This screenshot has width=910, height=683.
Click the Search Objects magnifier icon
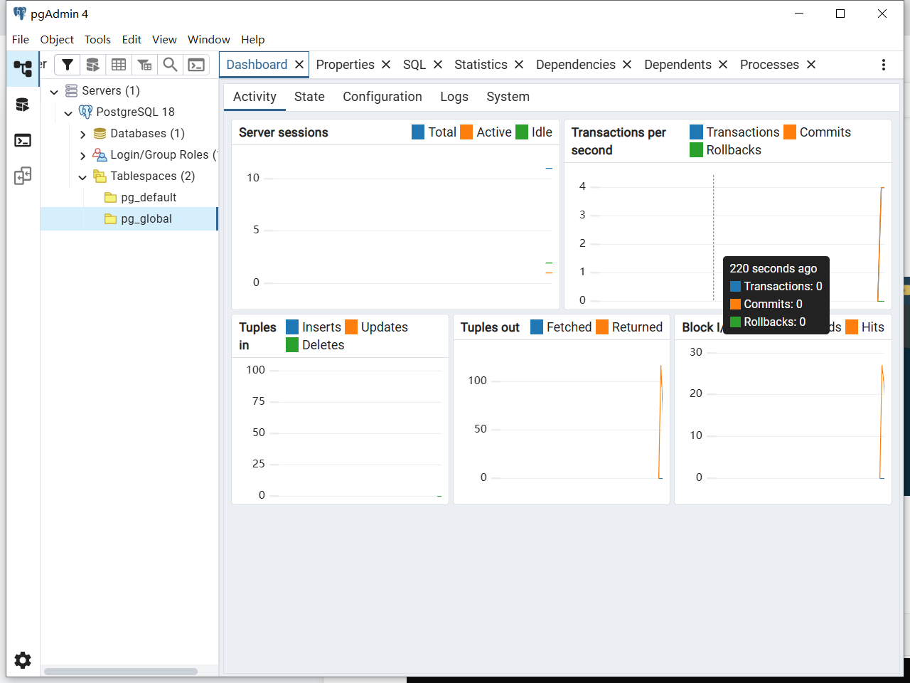pos(170,65)
